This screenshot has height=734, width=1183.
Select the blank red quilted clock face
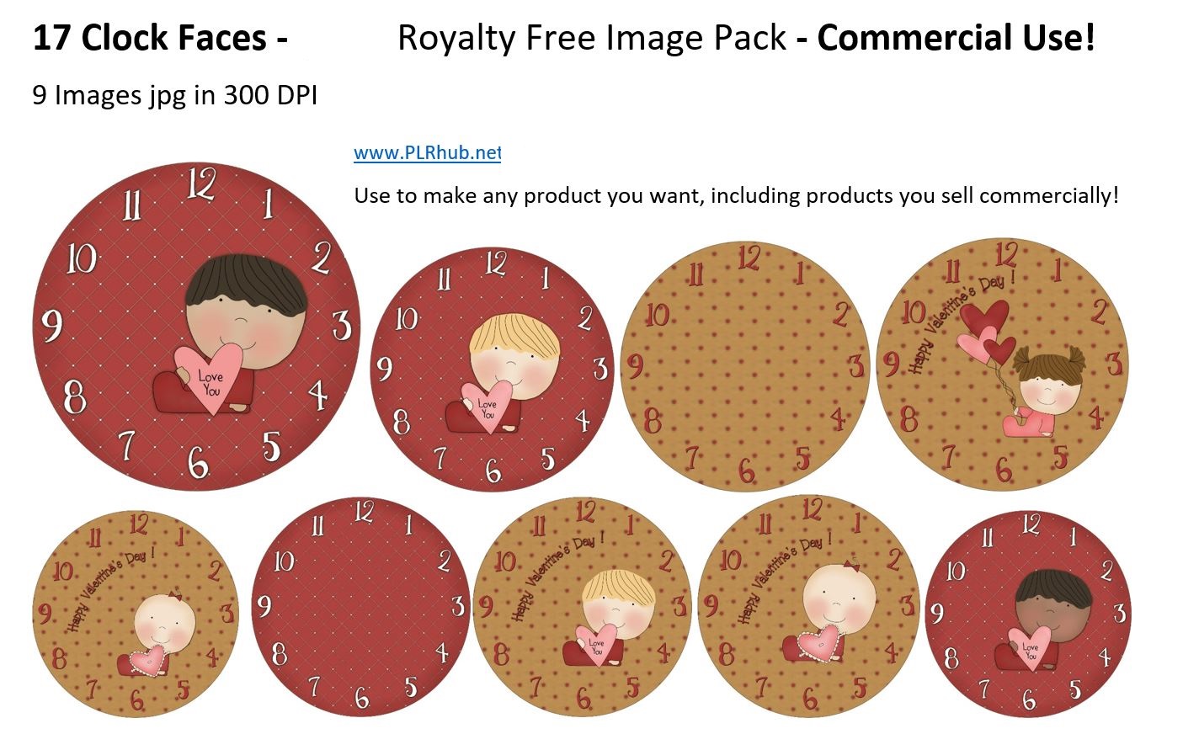(360, 607)
